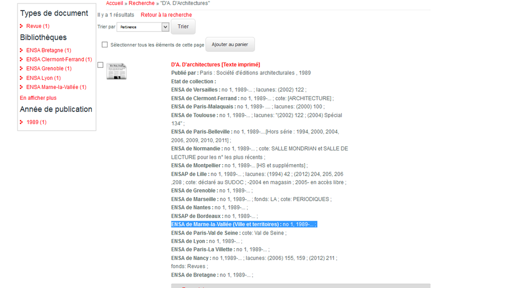Click the highlighted 'ENSA de Marne-la-Vallée (Ville et territoires)' line

[x=244, y=224]
